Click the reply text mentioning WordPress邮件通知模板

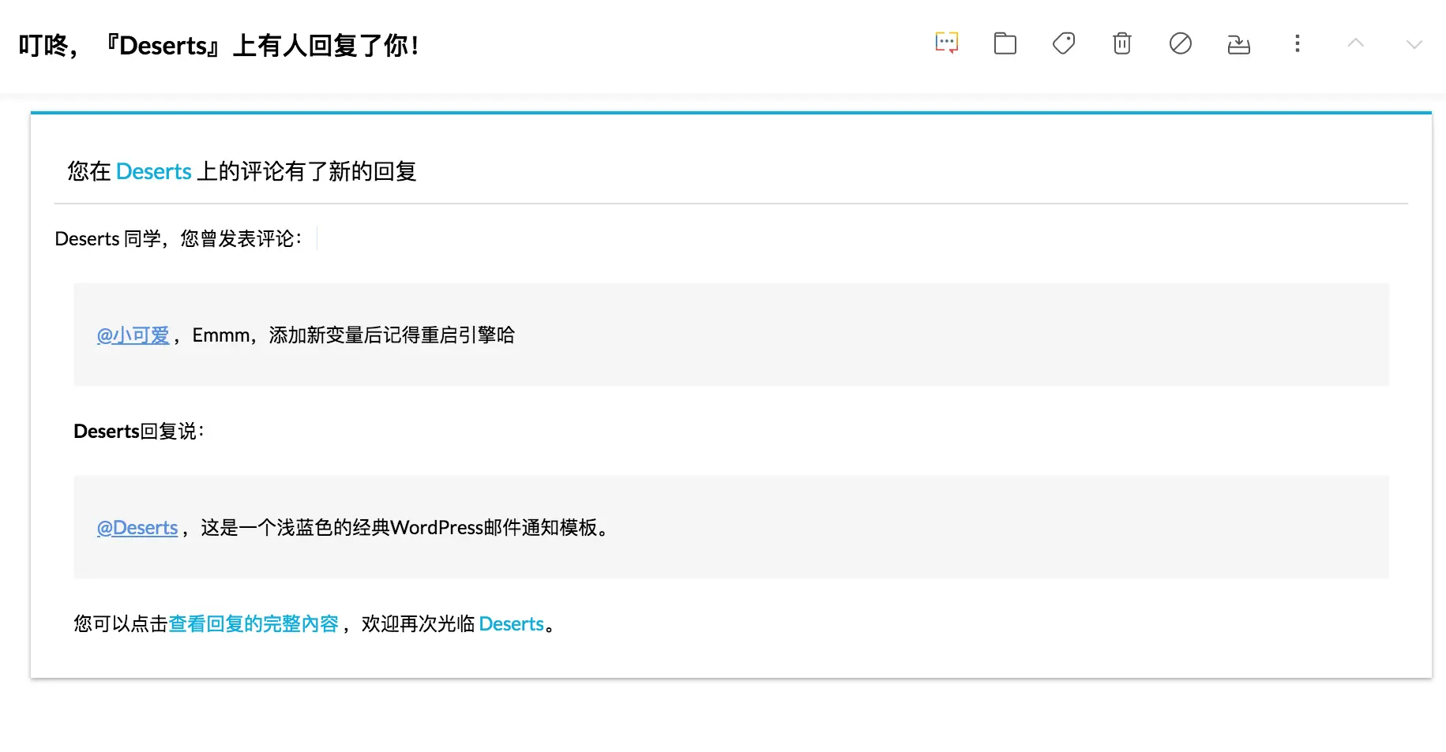coord(405,528)
